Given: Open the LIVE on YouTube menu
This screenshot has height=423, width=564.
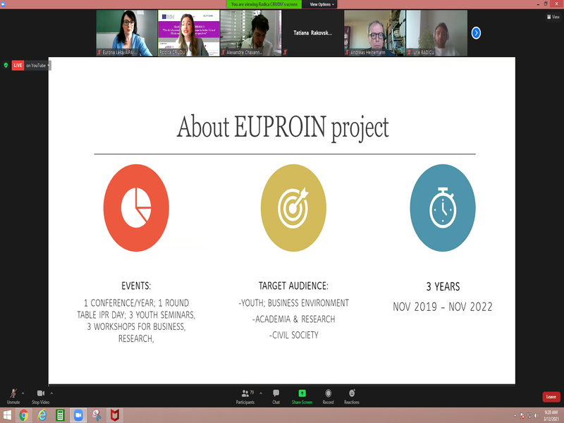Looking at the screenshot, I should click(x=31, y=65).
